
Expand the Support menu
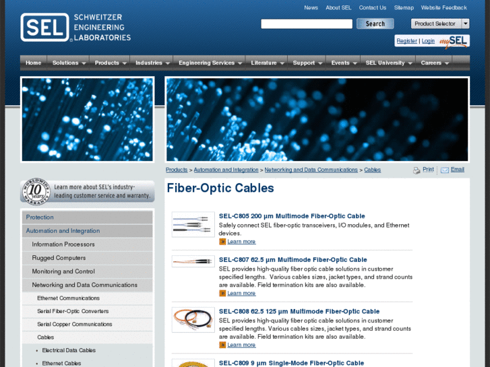(307, 63)
